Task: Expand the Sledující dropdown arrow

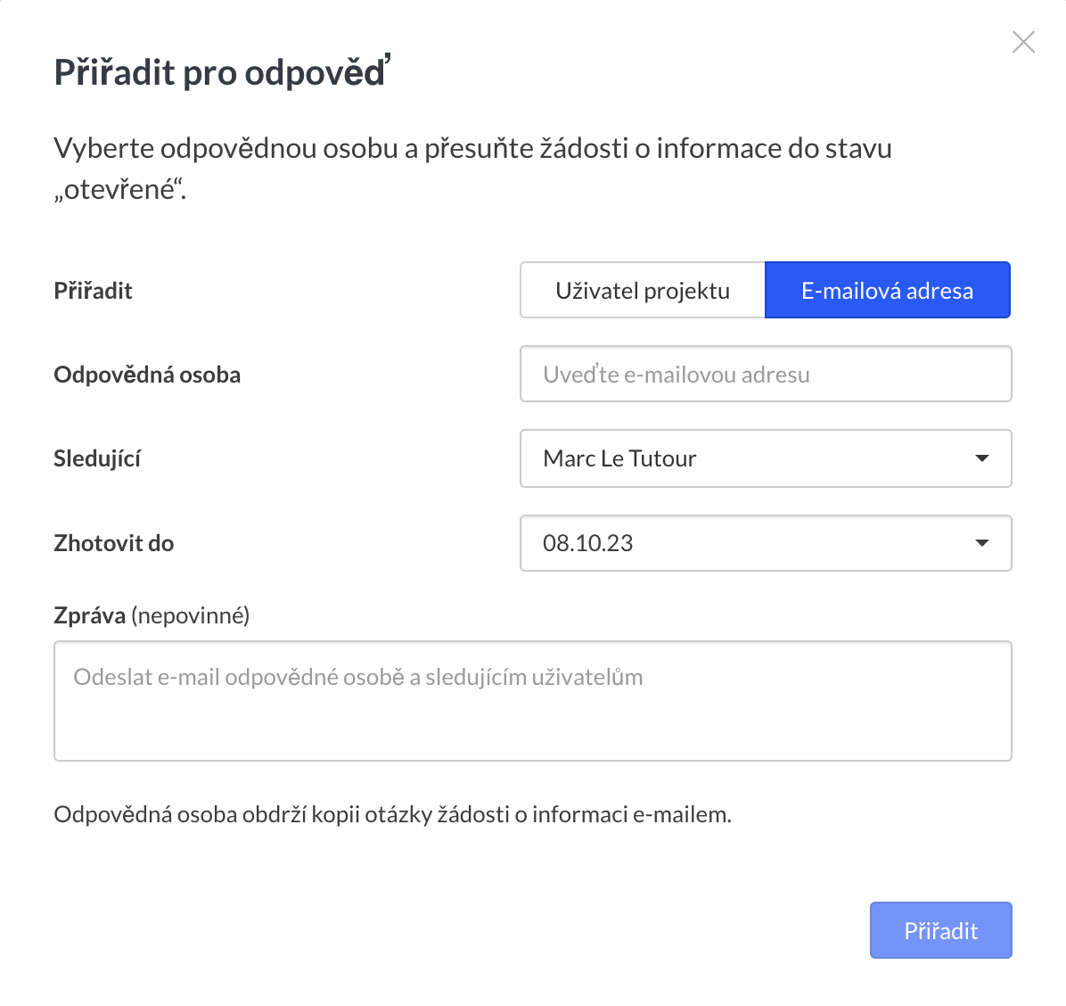Action: pyautogui.click(x=982, y=458)
